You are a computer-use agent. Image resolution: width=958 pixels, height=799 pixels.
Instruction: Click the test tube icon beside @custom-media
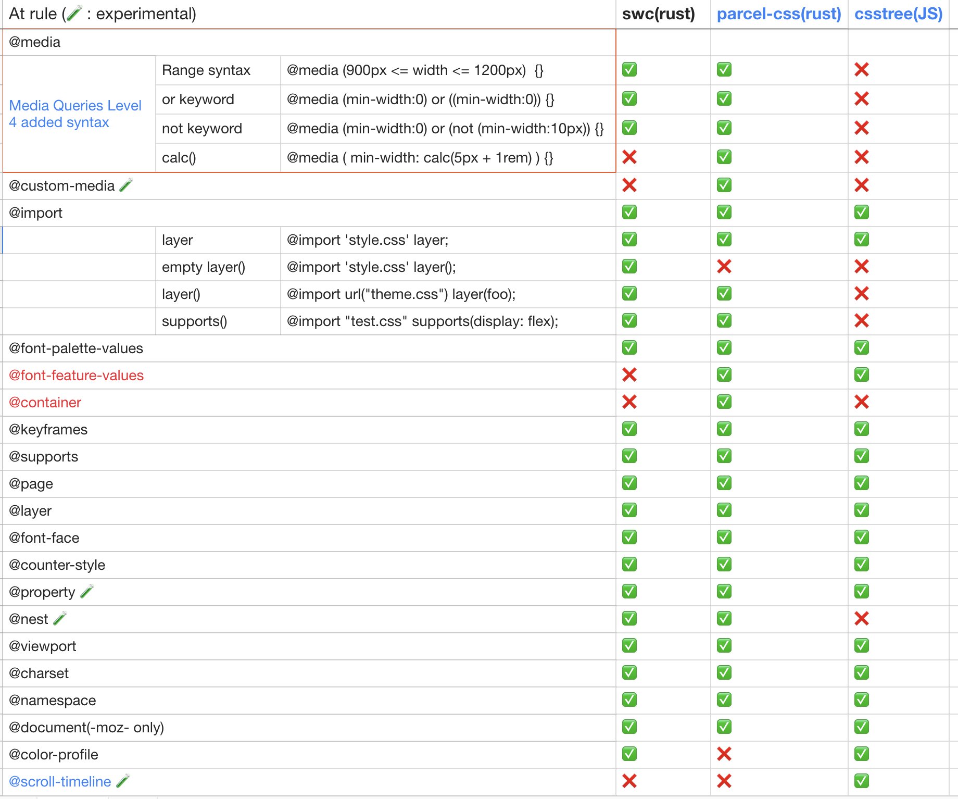pyautogui.click(x=126, y=185)
